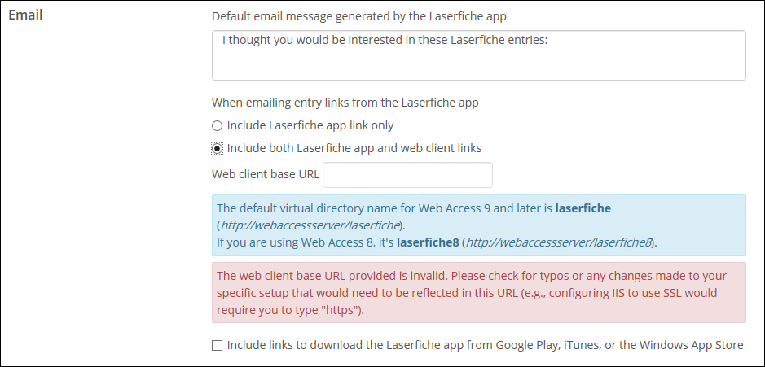Click the Web client base URL input box

(x=407, y=174)
